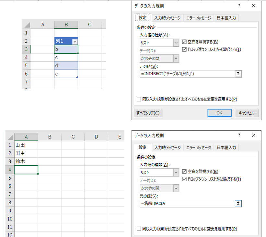This screenshot has width=266, height=237.
Task: Select column B header in upper sheet
Action: click(x=66, y=25)
